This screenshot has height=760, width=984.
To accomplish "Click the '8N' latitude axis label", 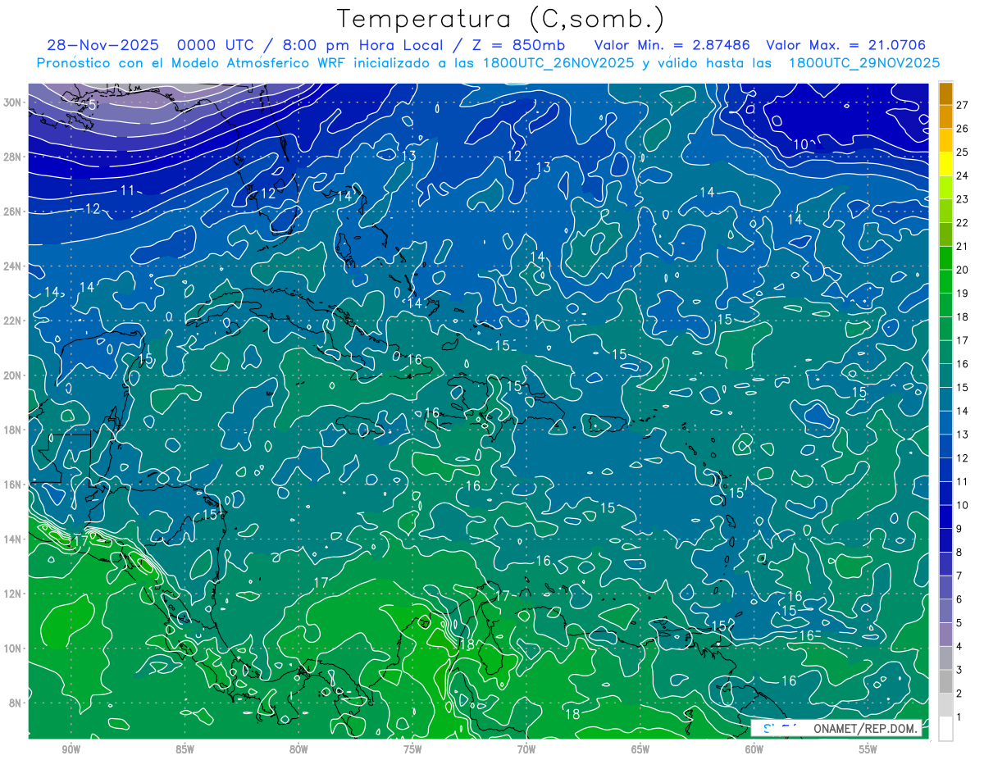I will coord(16,703).
